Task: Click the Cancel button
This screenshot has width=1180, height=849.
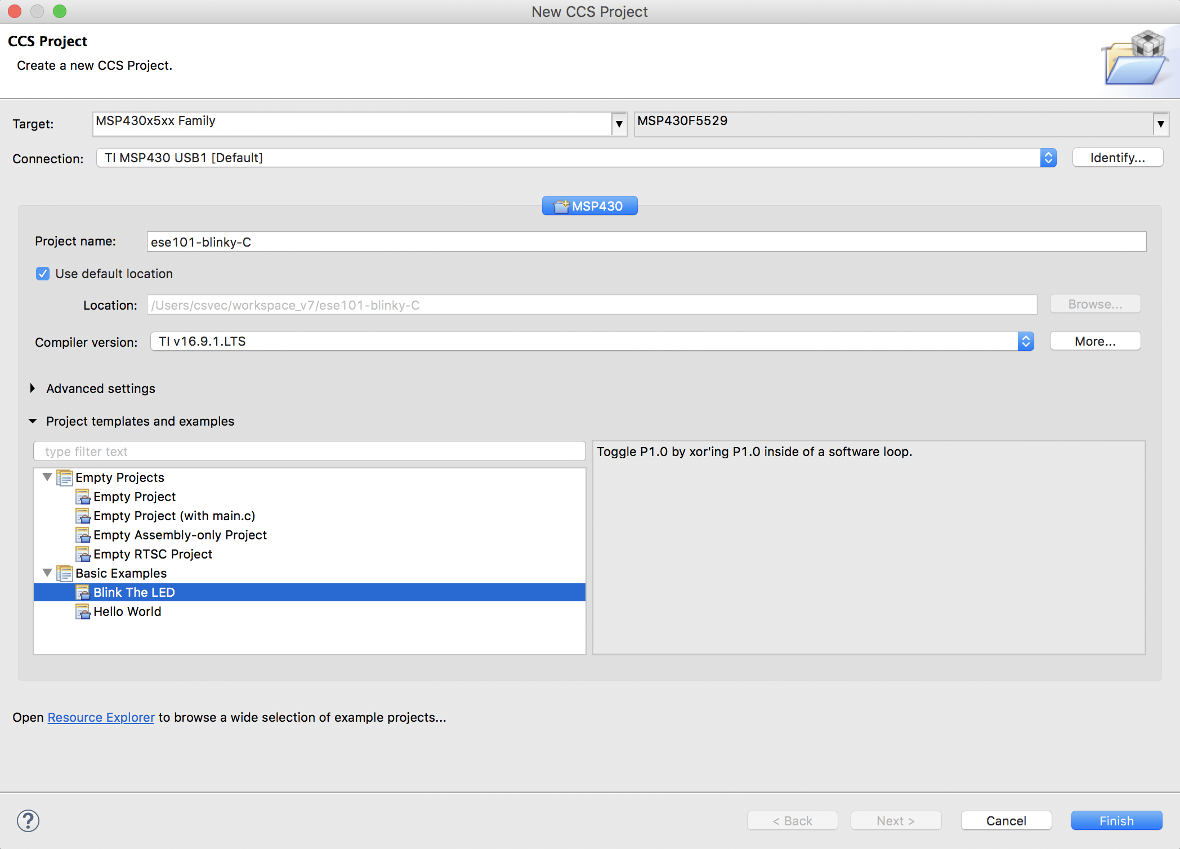Action: click(x=1006, y=821)
